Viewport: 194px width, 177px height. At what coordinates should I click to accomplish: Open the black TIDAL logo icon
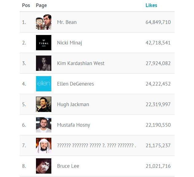coord(43,43)
